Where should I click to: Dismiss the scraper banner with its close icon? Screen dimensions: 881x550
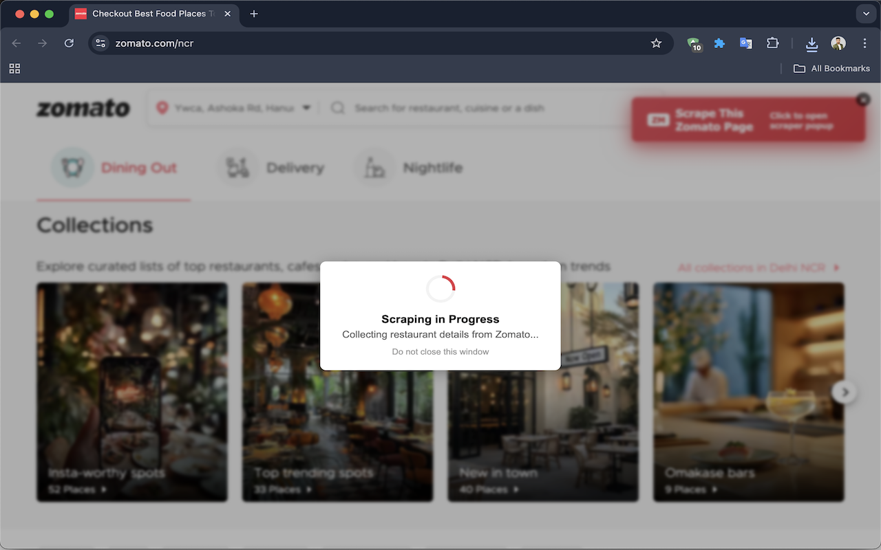click(863, 100)
